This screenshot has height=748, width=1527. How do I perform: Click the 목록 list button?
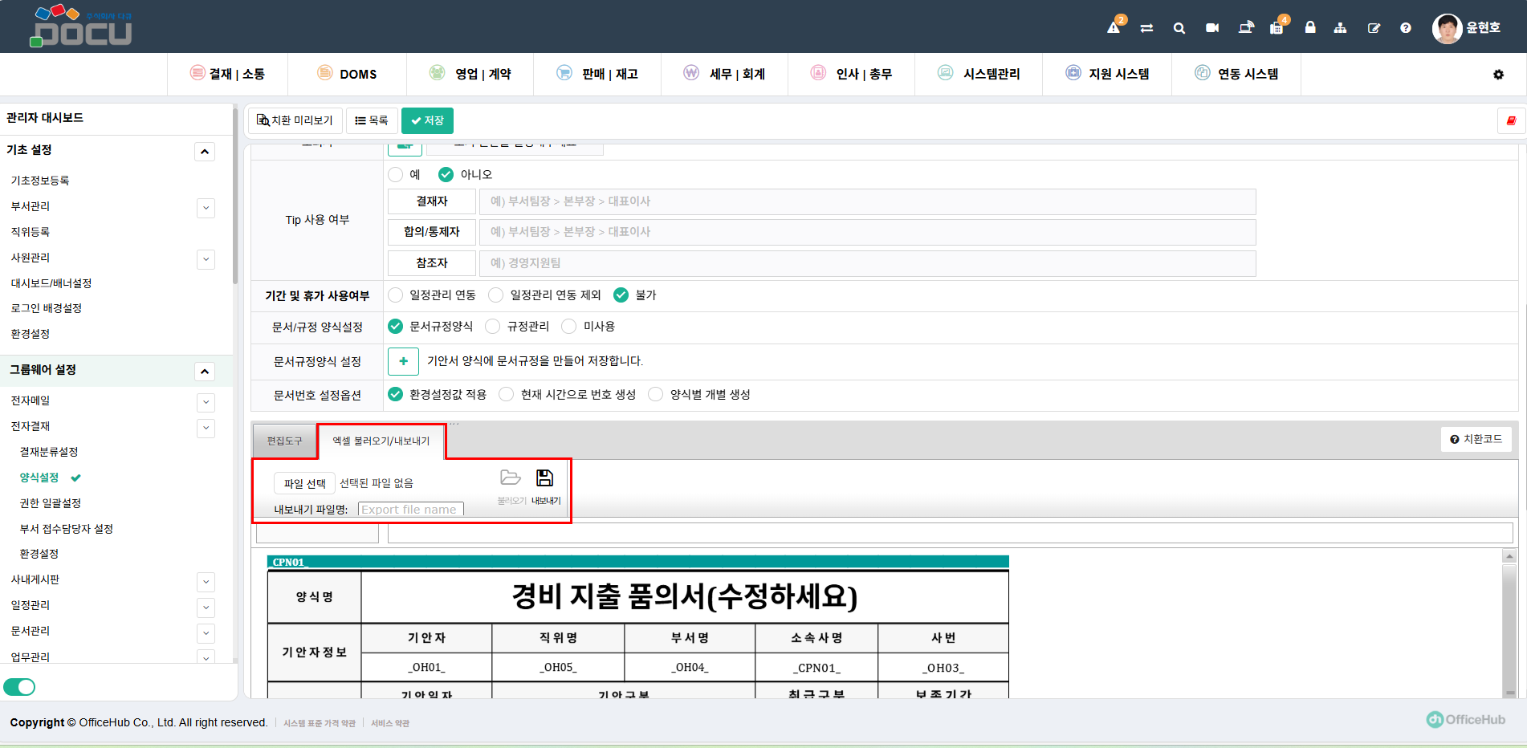pos(372,120)
